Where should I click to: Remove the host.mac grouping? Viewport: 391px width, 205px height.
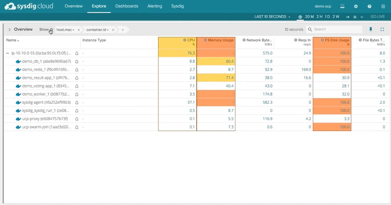[x=79, y=30]
